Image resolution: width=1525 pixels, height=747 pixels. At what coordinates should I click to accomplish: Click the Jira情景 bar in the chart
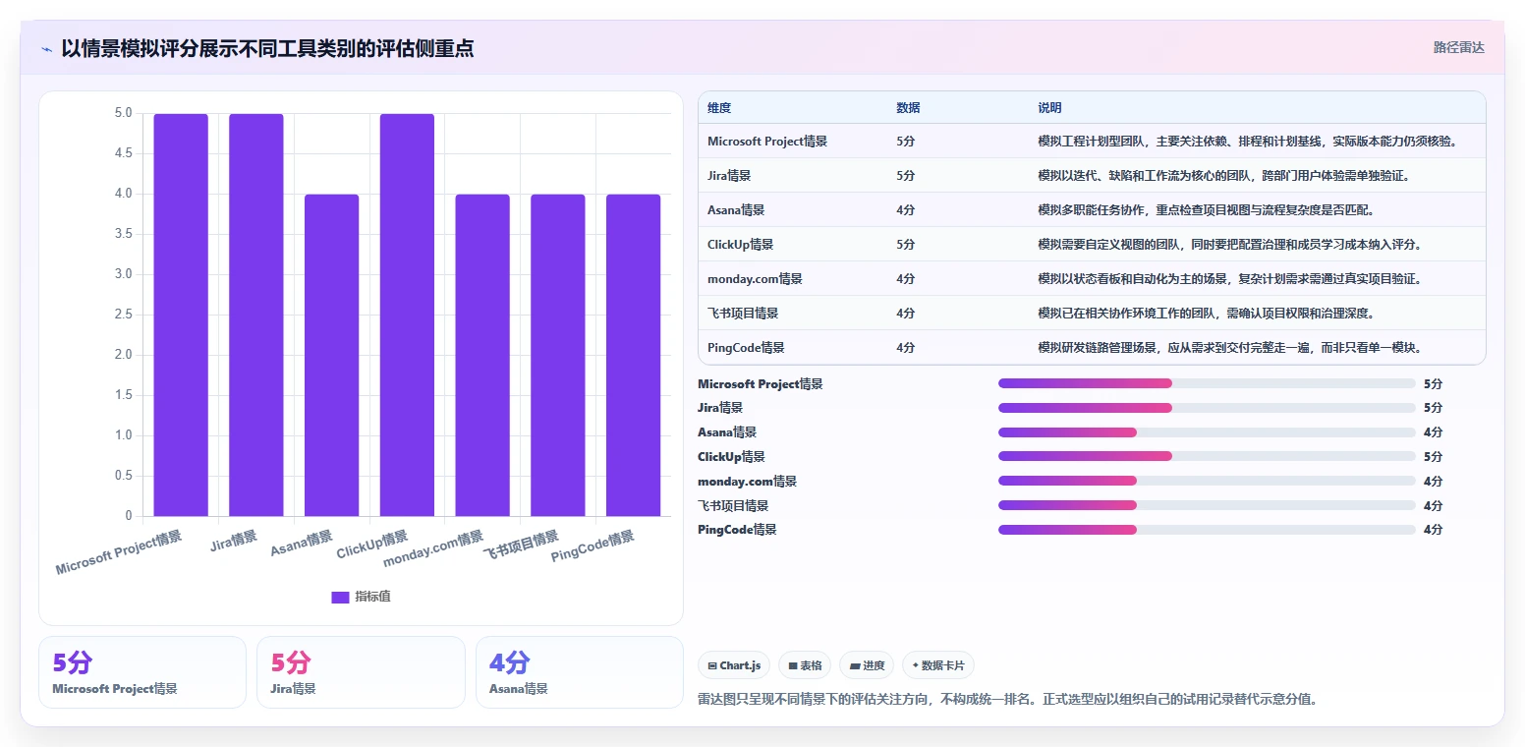[256, 315]
